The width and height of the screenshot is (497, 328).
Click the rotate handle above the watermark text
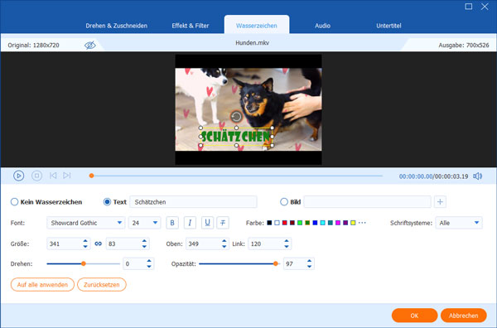[x=236, y=117]
